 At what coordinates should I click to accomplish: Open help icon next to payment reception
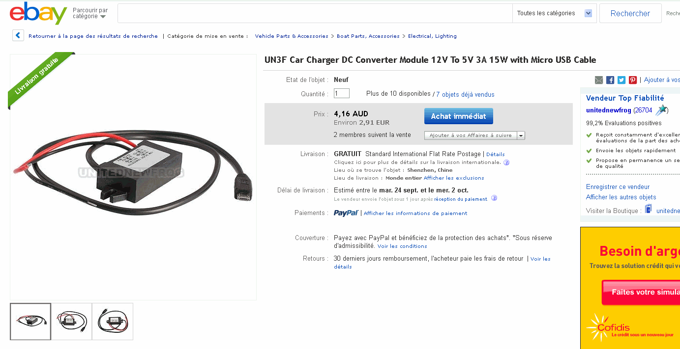(x=494, y=198)
